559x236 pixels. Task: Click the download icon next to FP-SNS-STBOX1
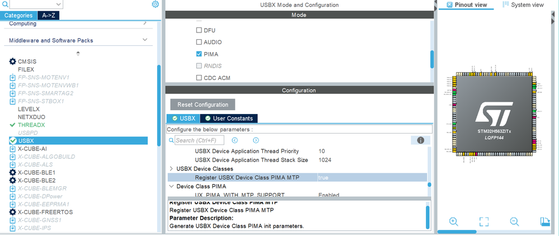pyautogui.click(x=12, y=101)
